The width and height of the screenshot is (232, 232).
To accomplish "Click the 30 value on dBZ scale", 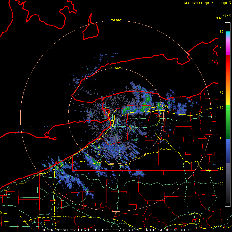I will coord(221,107).
